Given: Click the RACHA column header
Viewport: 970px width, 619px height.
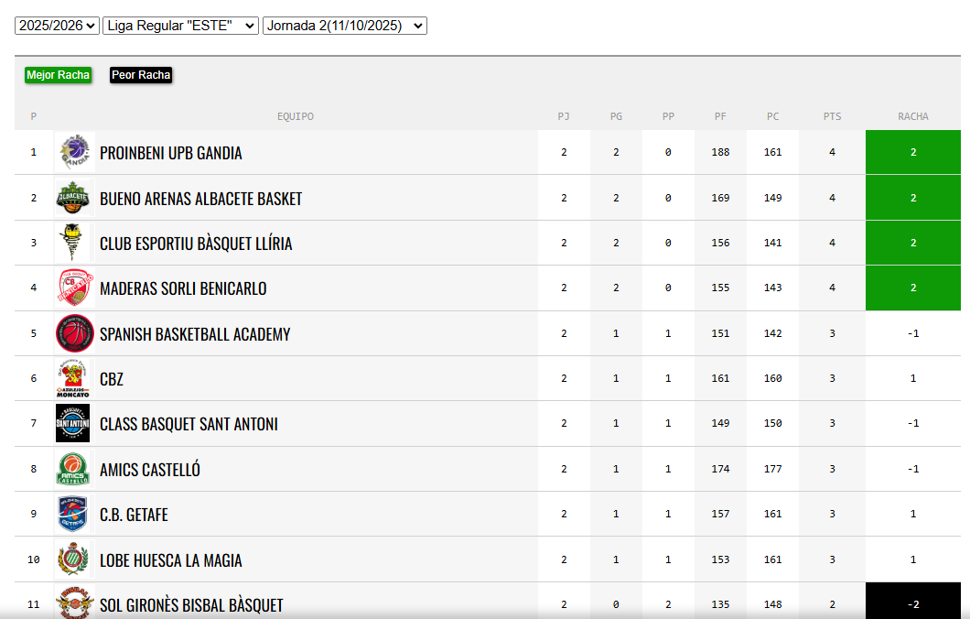Looking at the screenshot, I should tap(912, 116).
